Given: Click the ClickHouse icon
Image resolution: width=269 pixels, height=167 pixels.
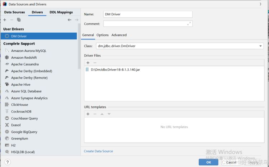Looking at the screenshot, I should click(7, 105).
